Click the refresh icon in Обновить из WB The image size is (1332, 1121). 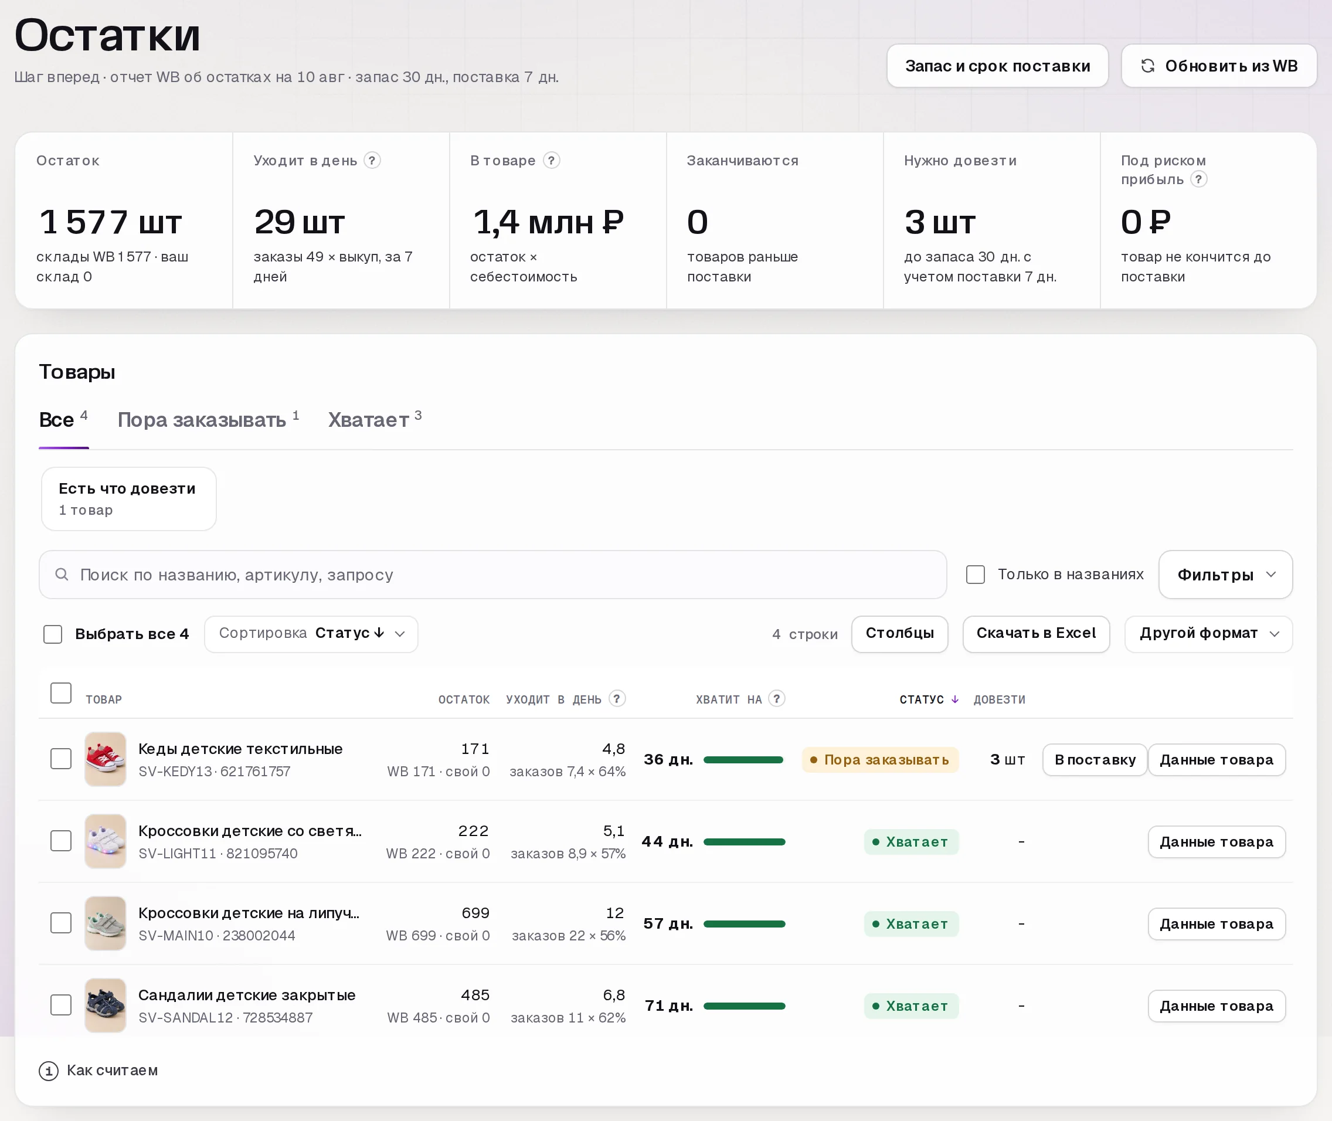click(1147, 66)
